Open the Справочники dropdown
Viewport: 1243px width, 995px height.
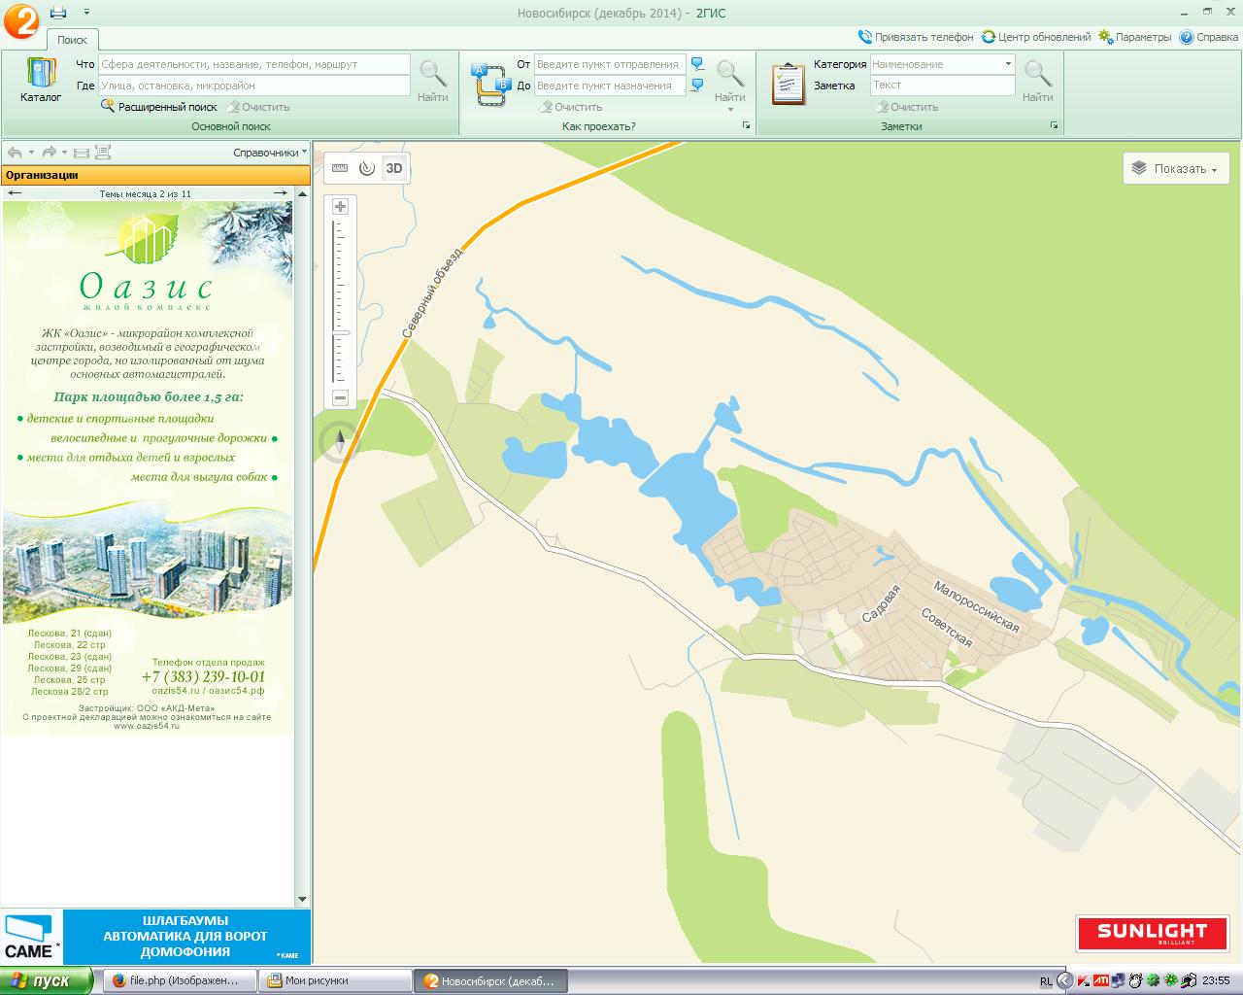(269, 153)
